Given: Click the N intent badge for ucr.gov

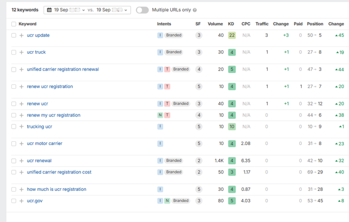Looking at the screenshot, I should point(167,201).
